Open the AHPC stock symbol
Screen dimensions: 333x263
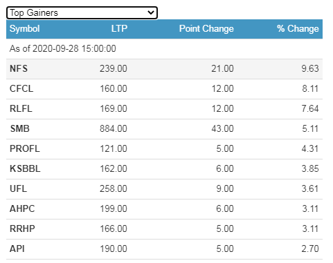click(x=22, y=208)
